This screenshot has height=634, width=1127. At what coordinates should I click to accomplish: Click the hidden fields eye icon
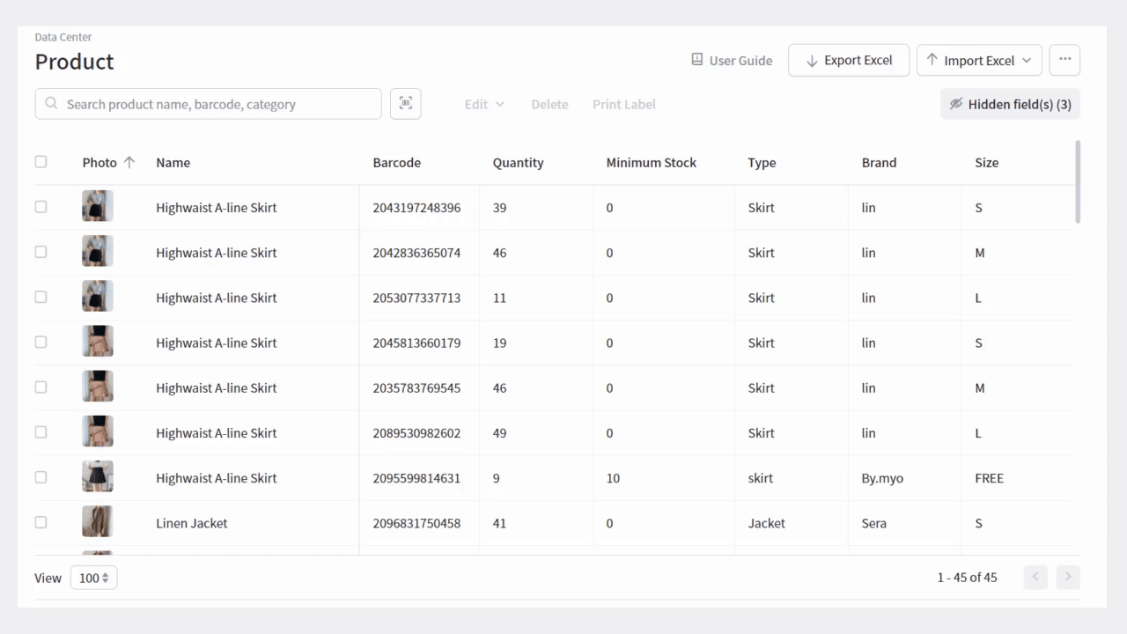[x=956, y=103]
